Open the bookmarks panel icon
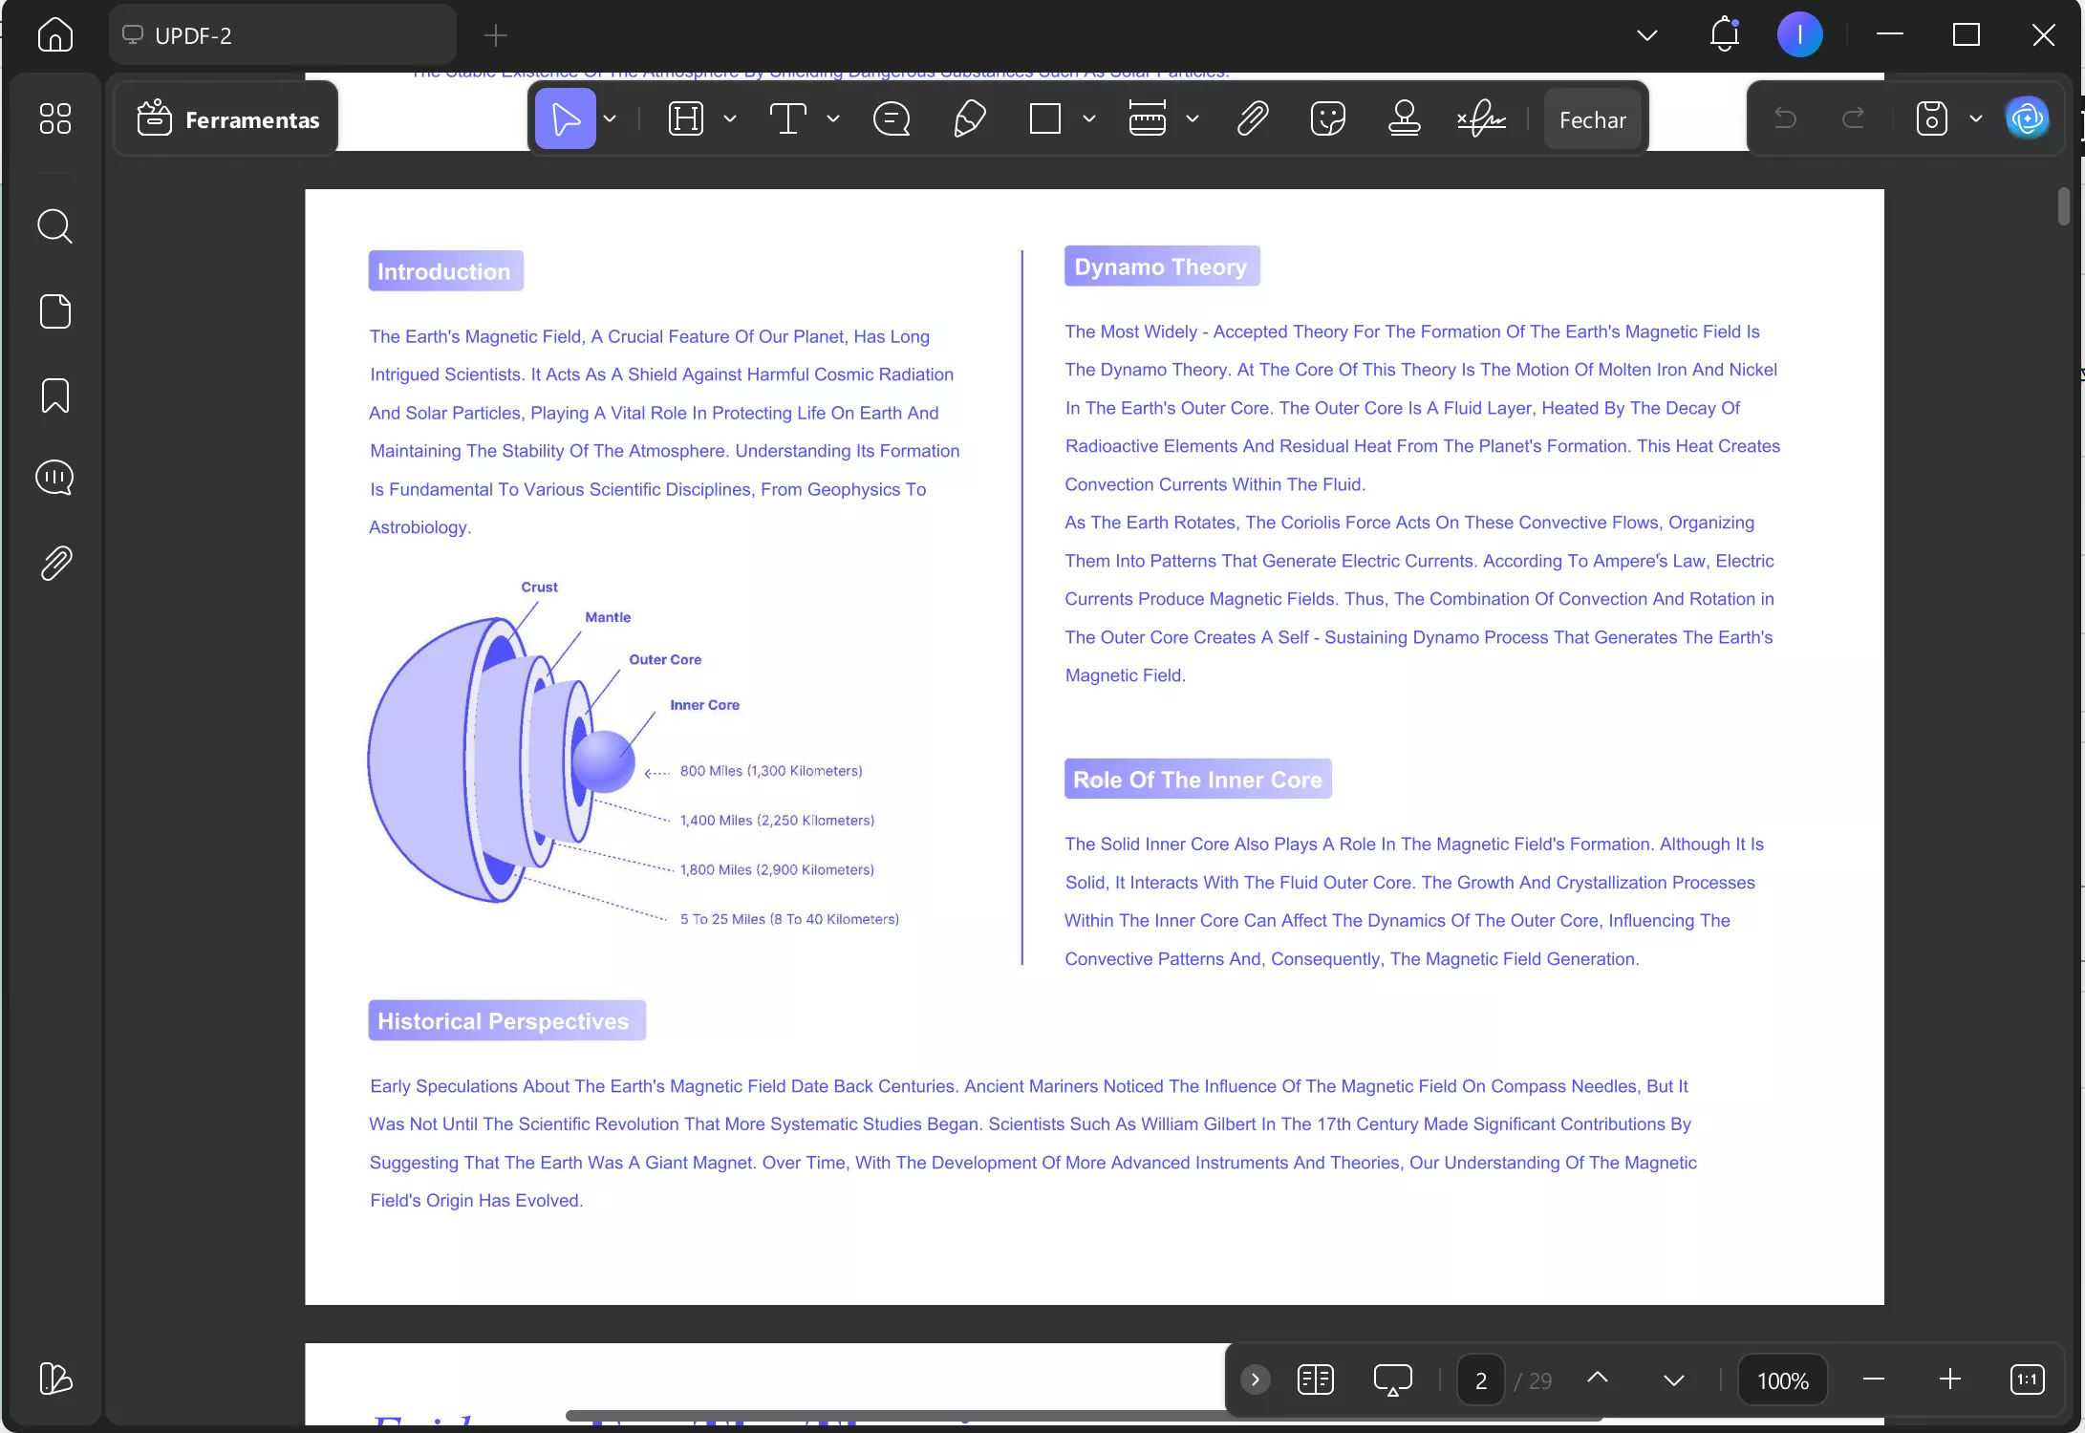The image size is (2085, 1433). coord(54,396)
